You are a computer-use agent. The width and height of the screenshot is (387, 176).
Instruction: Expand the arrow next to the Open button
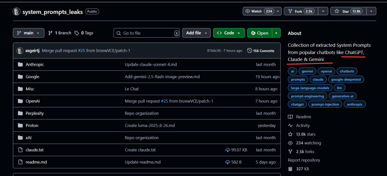click(x=276, y=33)
